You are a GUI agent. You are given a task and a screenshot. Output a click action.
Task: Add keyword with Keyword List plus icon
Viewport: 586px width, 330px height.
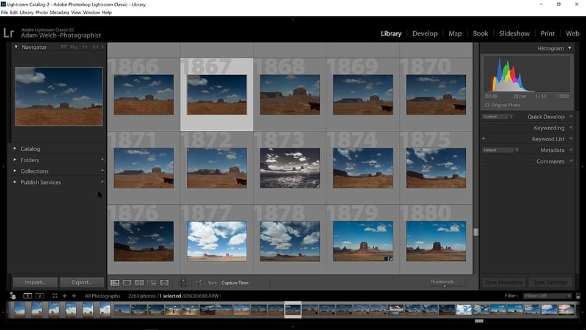tap(483, 139)
